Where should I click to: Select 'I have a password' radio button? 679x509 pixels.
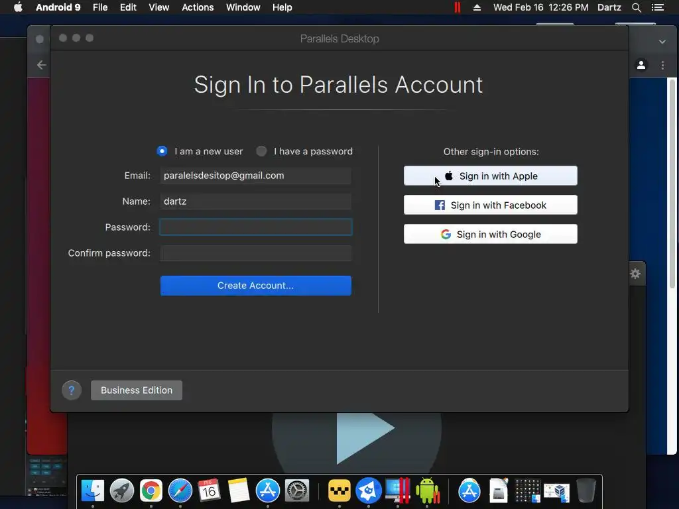[x=261, y=151]
